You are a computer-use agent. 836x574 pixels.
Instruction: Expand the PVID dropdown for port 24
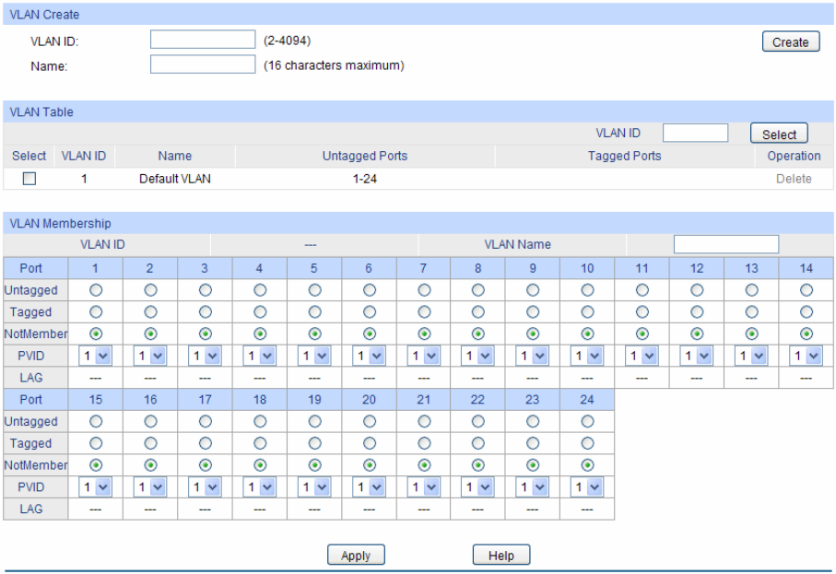587,487
